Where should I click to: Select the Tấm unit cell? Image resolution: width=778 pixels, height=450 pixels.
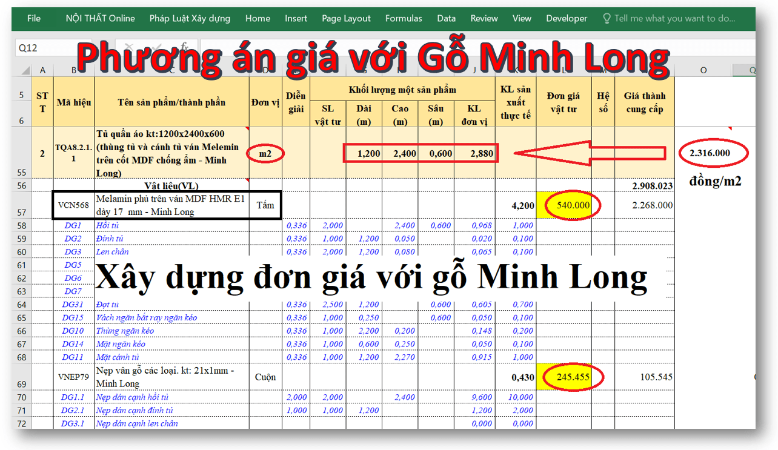pos(265,205)
